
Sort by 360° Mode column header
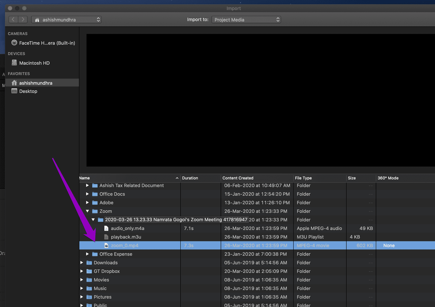[x=405, y=178]
